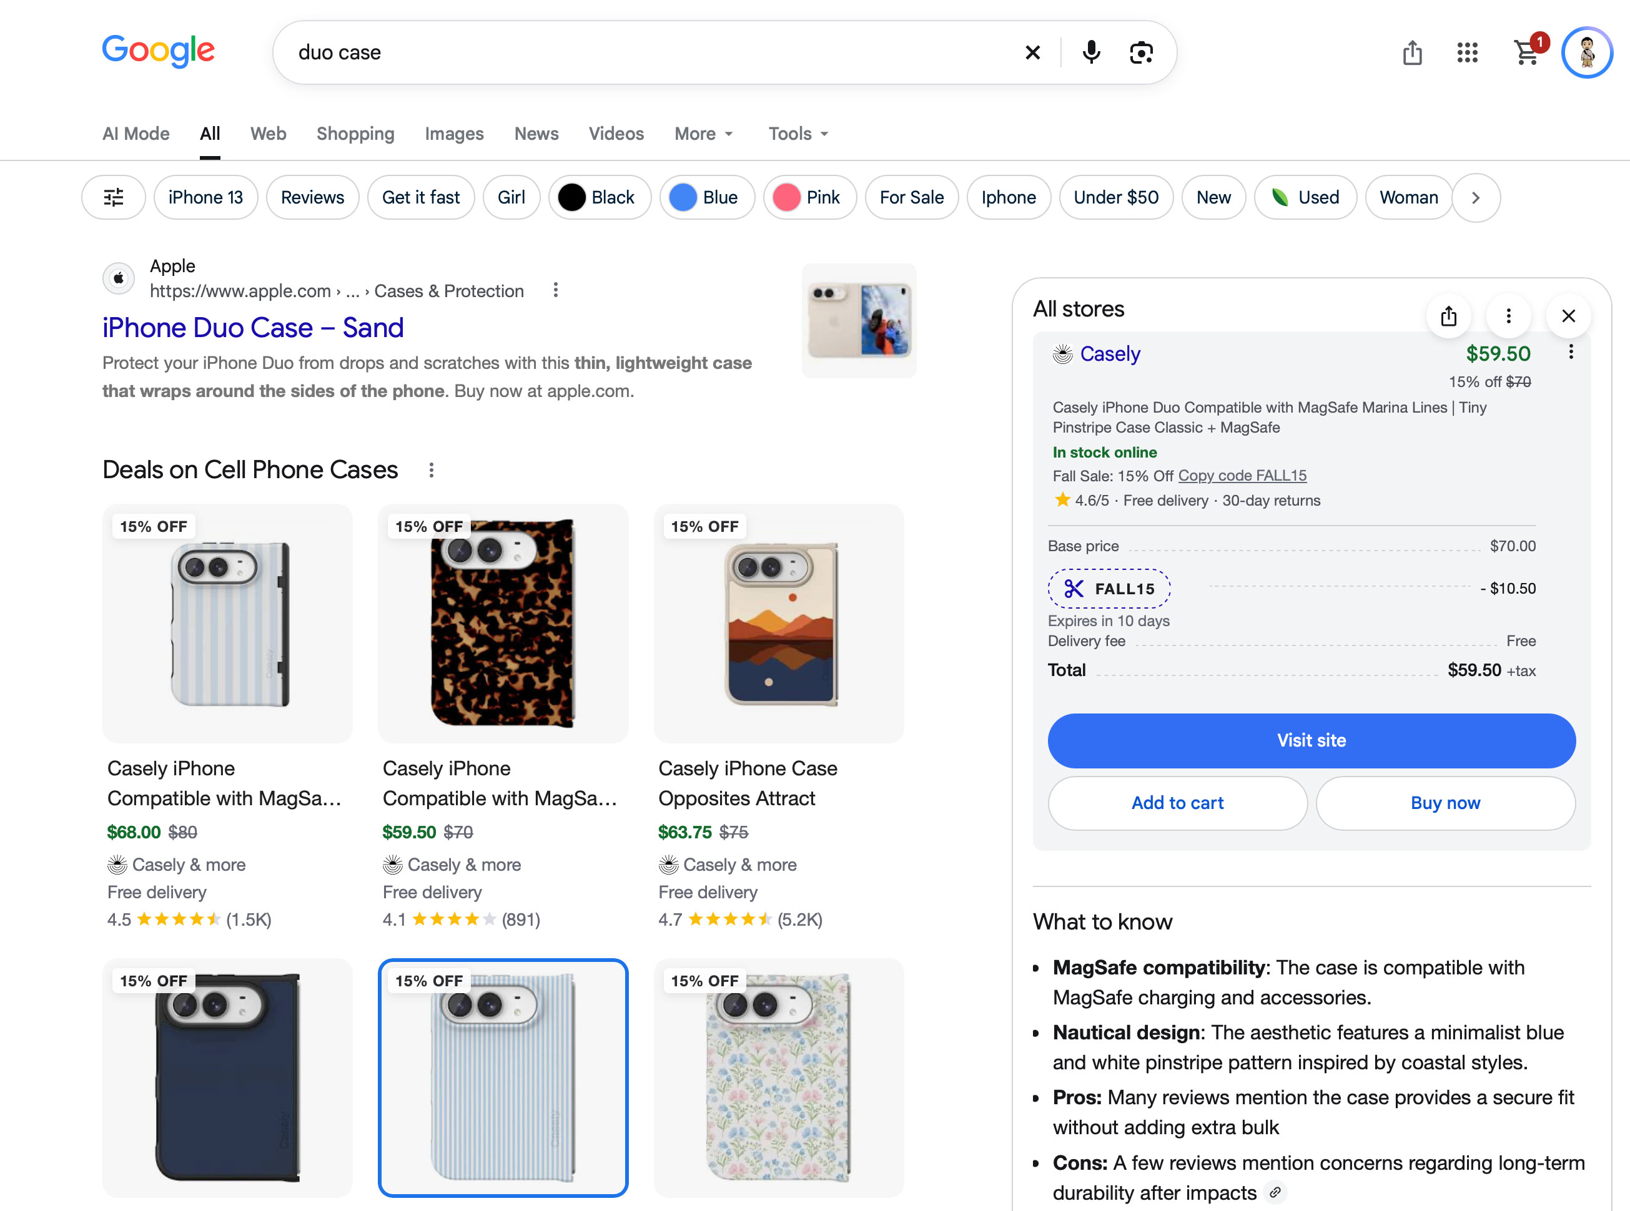
Task: Copy the coupon code FALL15 link
Action: pos(1242,476)
